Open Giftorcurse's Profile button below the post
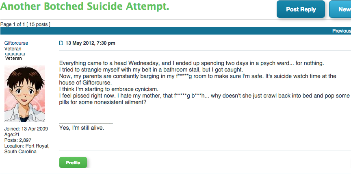This screenshot has height=174, width=351. pyautogui.click(x=73, y=163)
